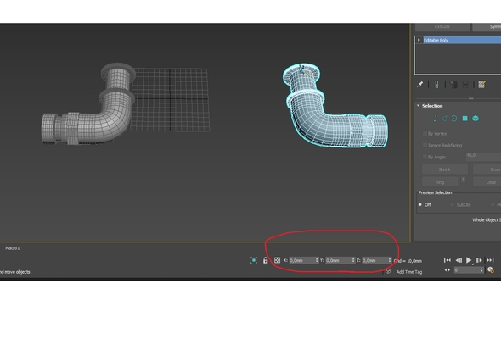Click Add Time Tag
Screen dimensions: 501x350
tap(409, 272)
